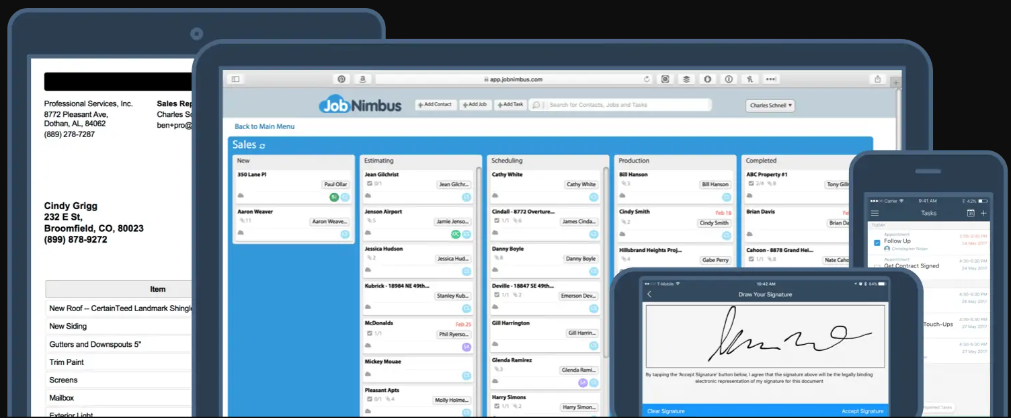Refresh the Sales board with the refresh icon
Viewport: 1011px width, 418px height.
[x=262, y=146]
